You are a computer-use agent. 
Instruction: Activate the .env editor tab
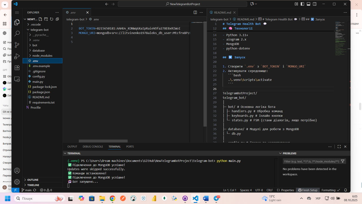[77, 12]
